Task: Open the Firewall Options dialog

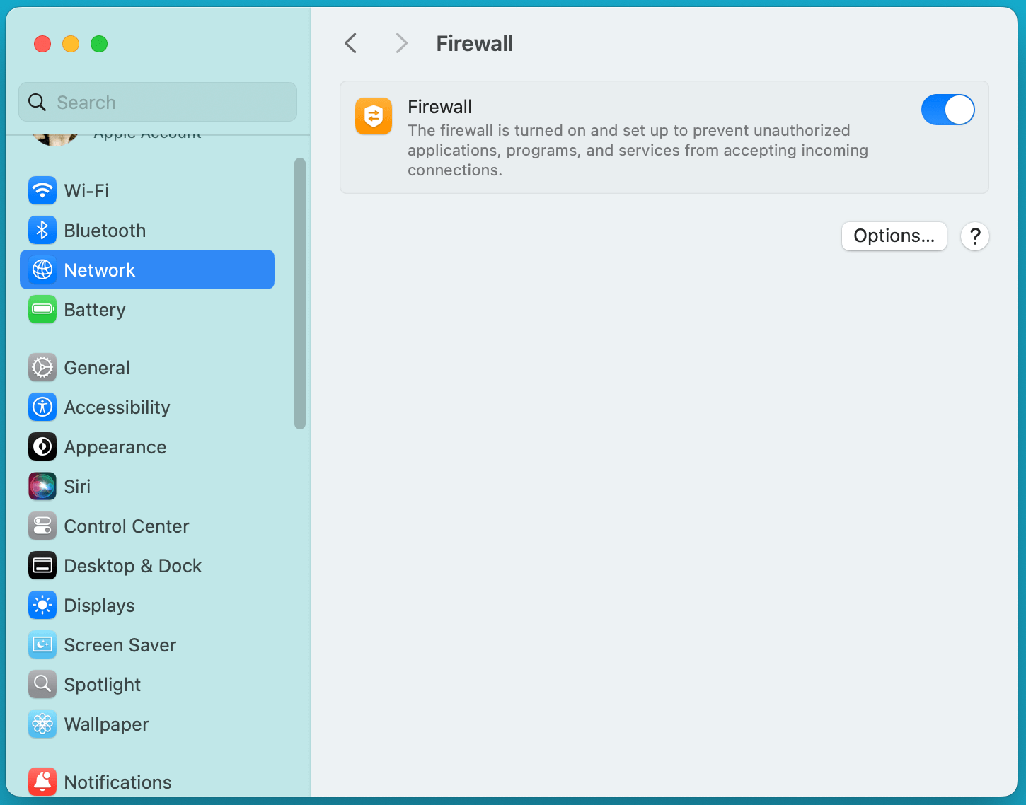Action: (x=894, y=236)
